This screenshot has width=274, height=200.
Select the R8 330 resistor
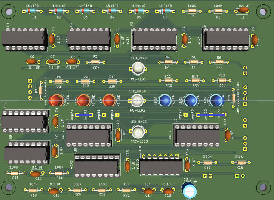[59, 81]
